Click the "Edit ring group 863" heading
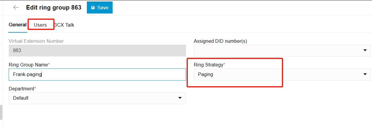 [54, 7]
